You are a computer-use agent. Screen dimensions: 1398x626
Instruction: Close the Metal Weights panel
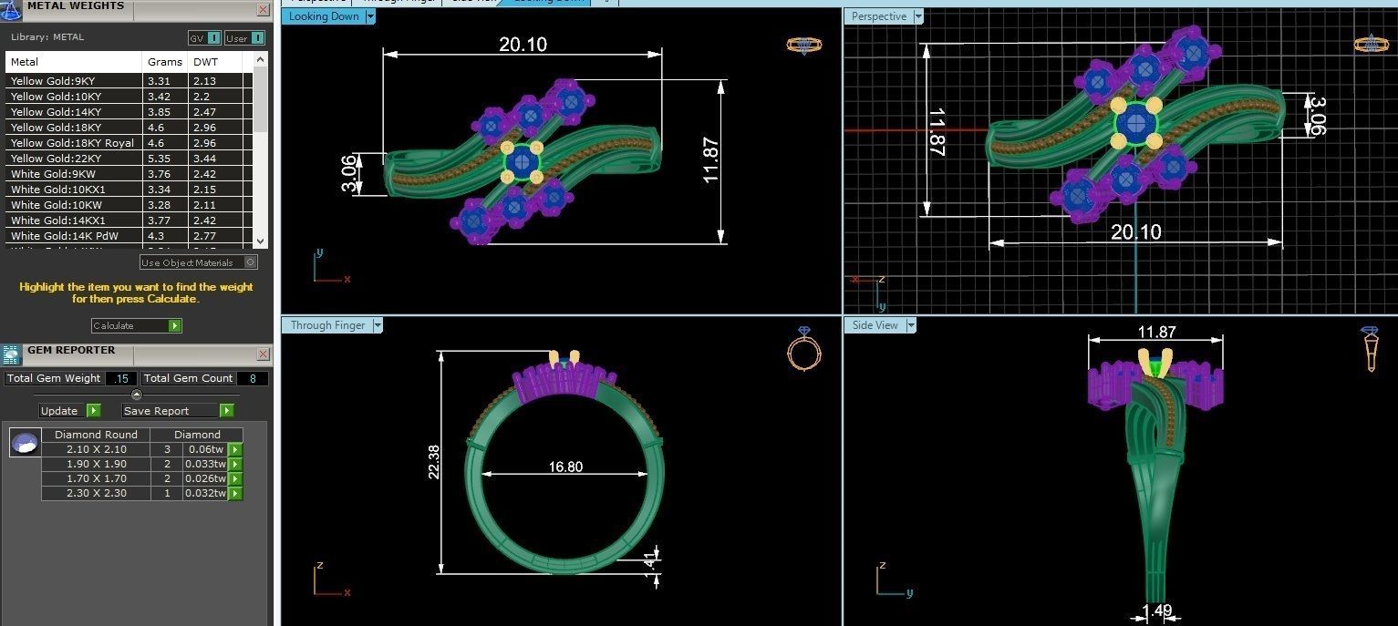pos(264,9)
